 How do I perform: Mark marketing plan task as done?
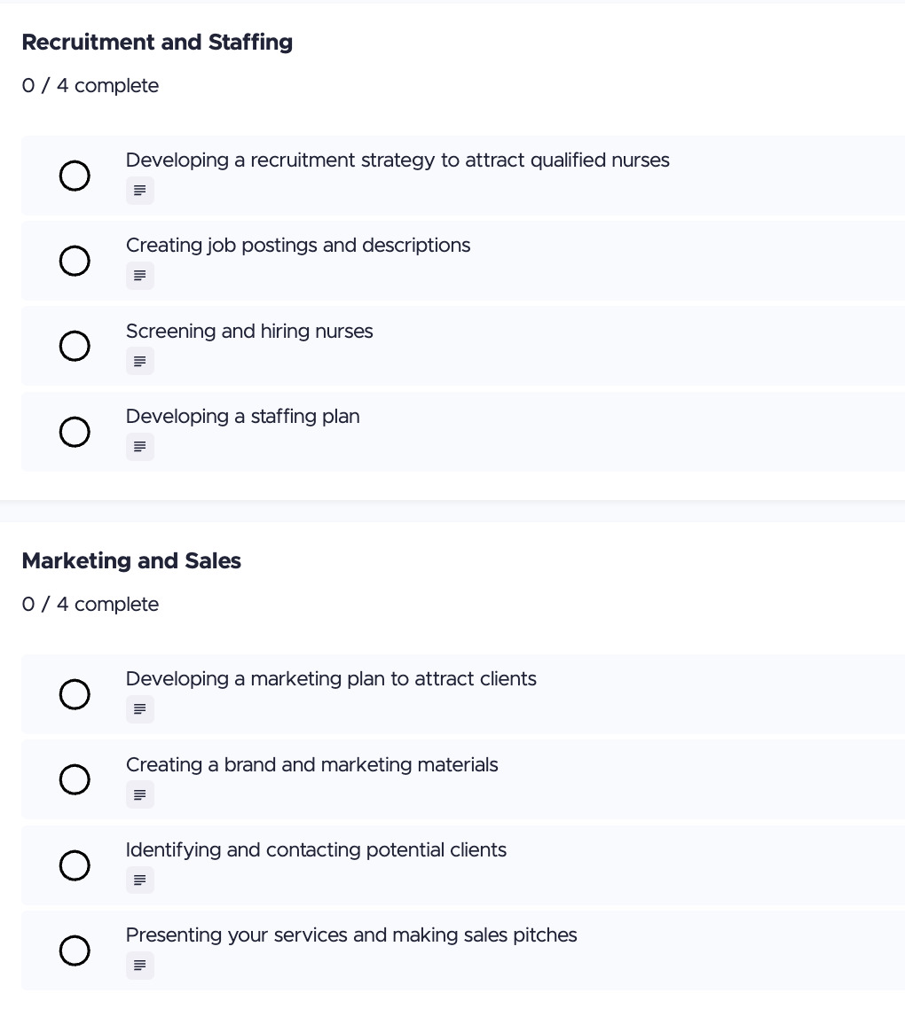75,694
